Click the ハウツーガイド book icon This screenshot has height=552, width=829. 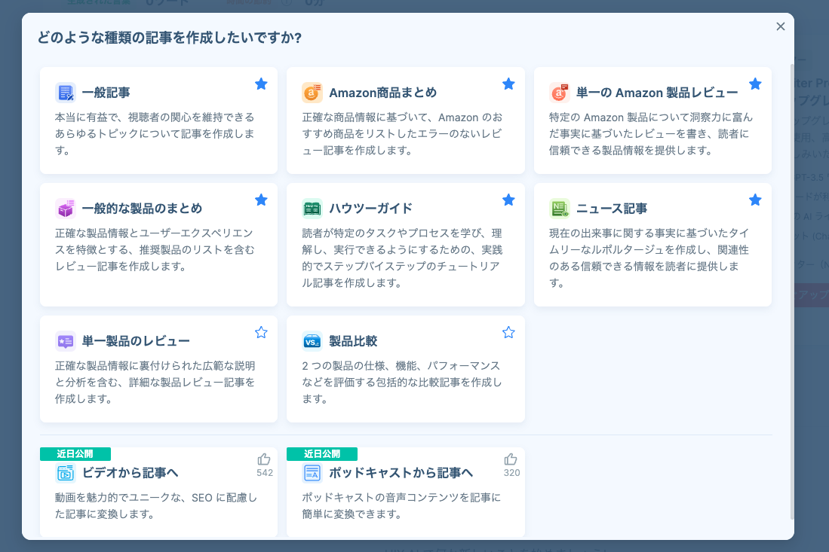click(x=312, y=209)
